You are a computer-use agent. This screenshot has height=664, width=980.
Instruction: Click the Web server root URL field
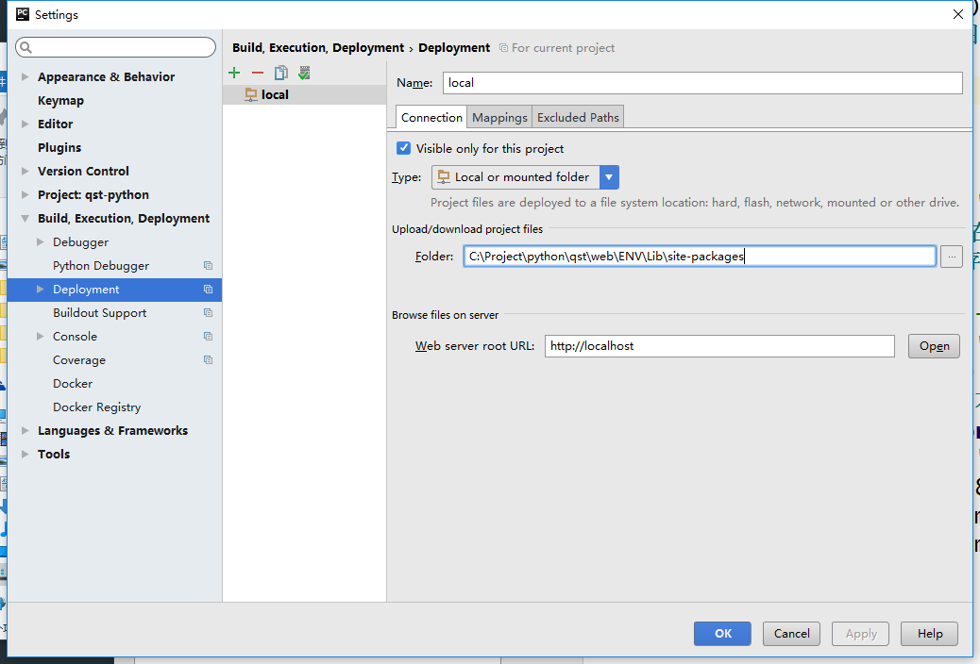[x=719, y=346]
